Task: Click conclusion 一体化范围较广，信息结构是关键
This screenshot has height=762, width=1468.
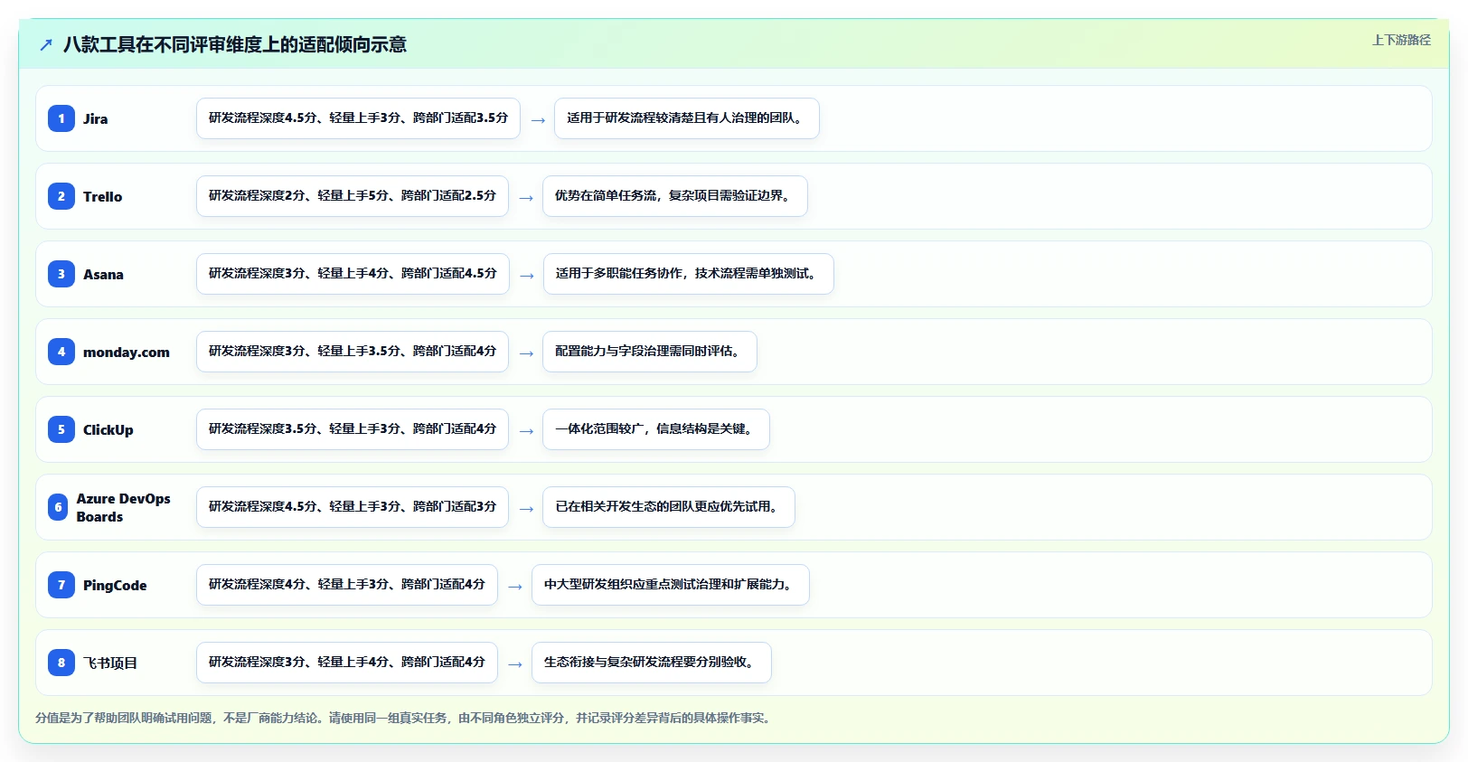Action: point(656,429)
